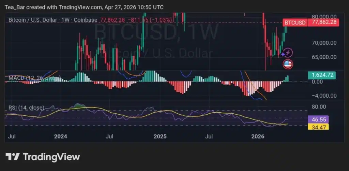This screenshot has width=349, height=171.
Task: Click the RSI average 34.47 yellow label
Action: 319,127
